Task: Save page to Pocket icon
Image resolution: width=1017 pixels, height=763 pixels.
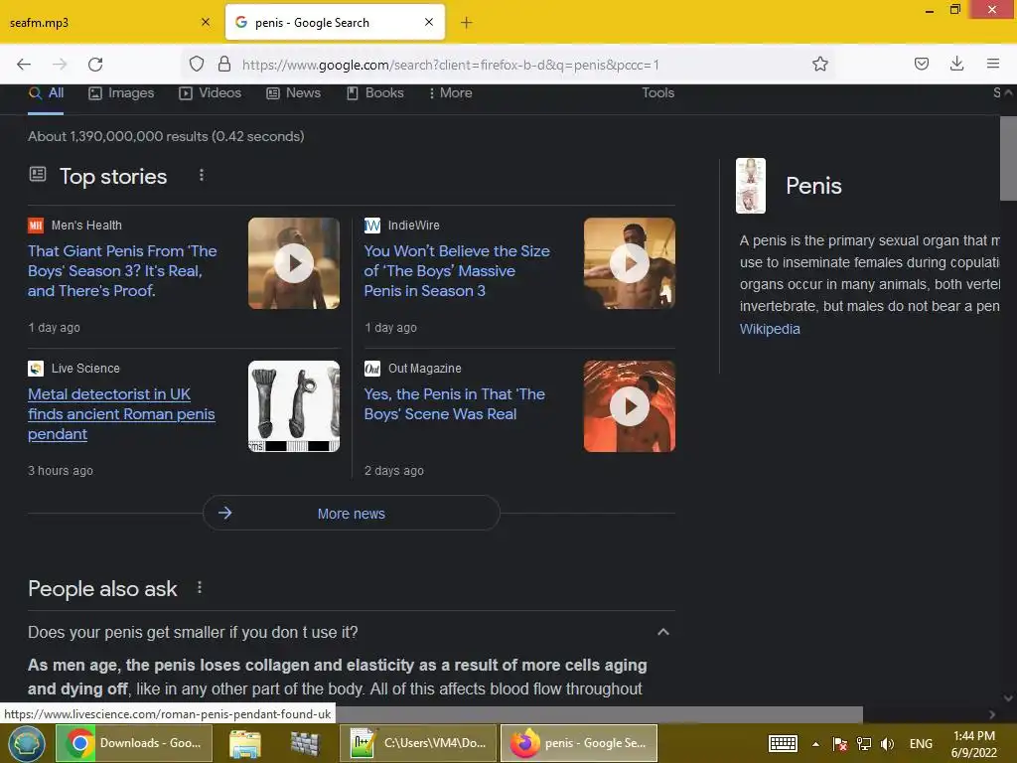Action: [921, 64]
